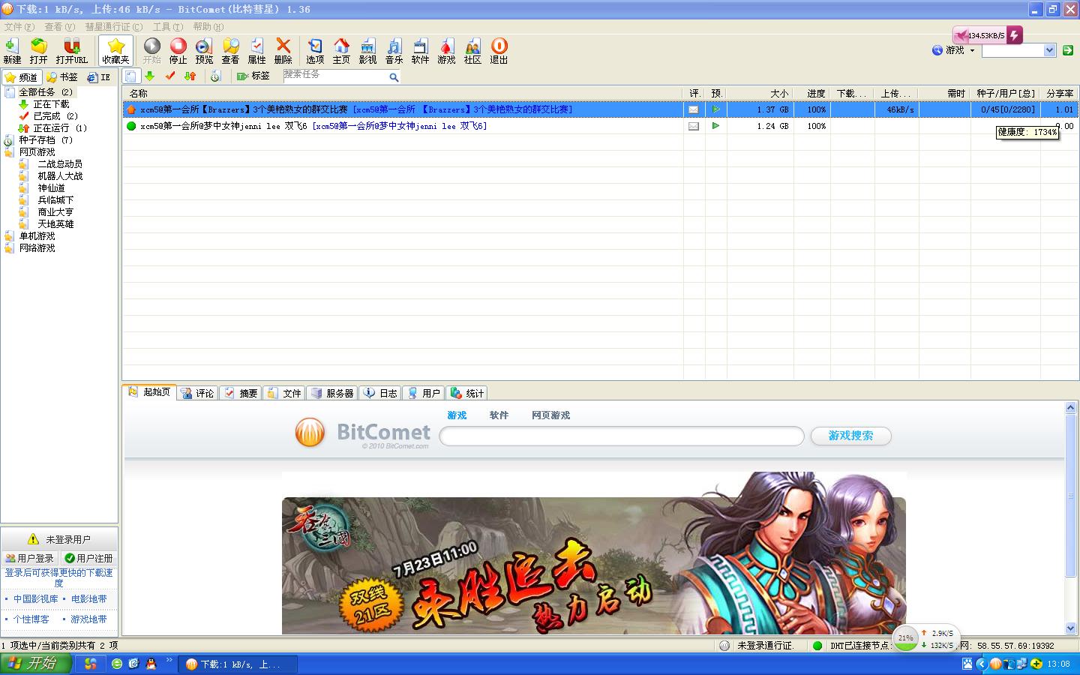Open the 查看 menu
This screenshot has width=1080, height=675.
59,26
